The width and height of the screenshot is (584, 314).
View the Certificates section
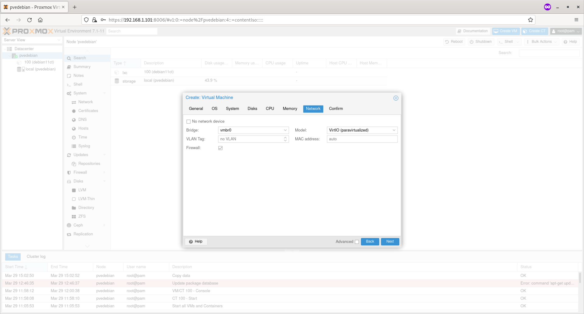(x=88, y=111)
